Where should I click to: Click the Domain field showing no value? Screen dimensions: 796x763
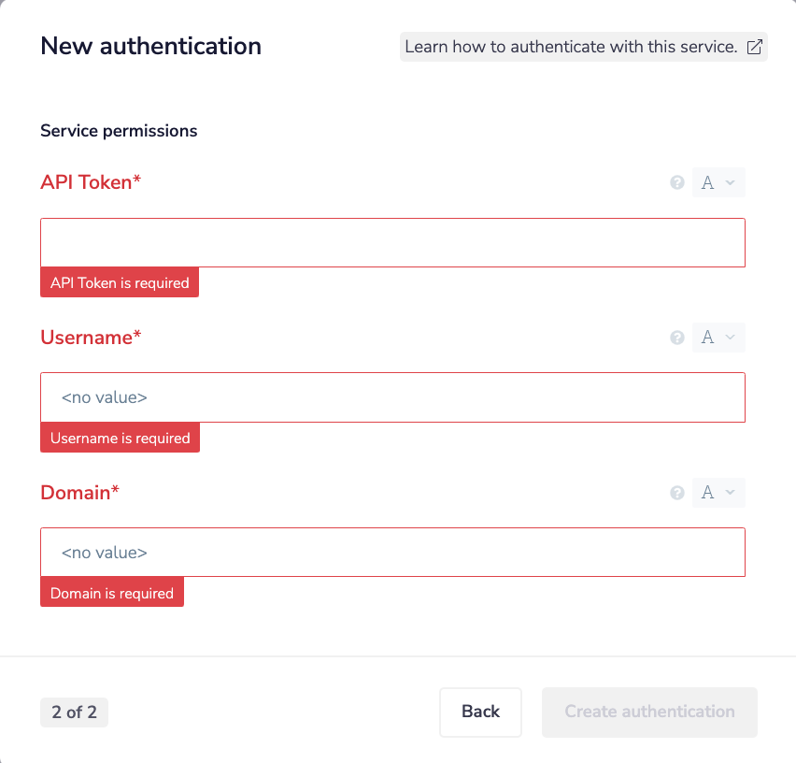pyautogui.click(x=392, y=553)
